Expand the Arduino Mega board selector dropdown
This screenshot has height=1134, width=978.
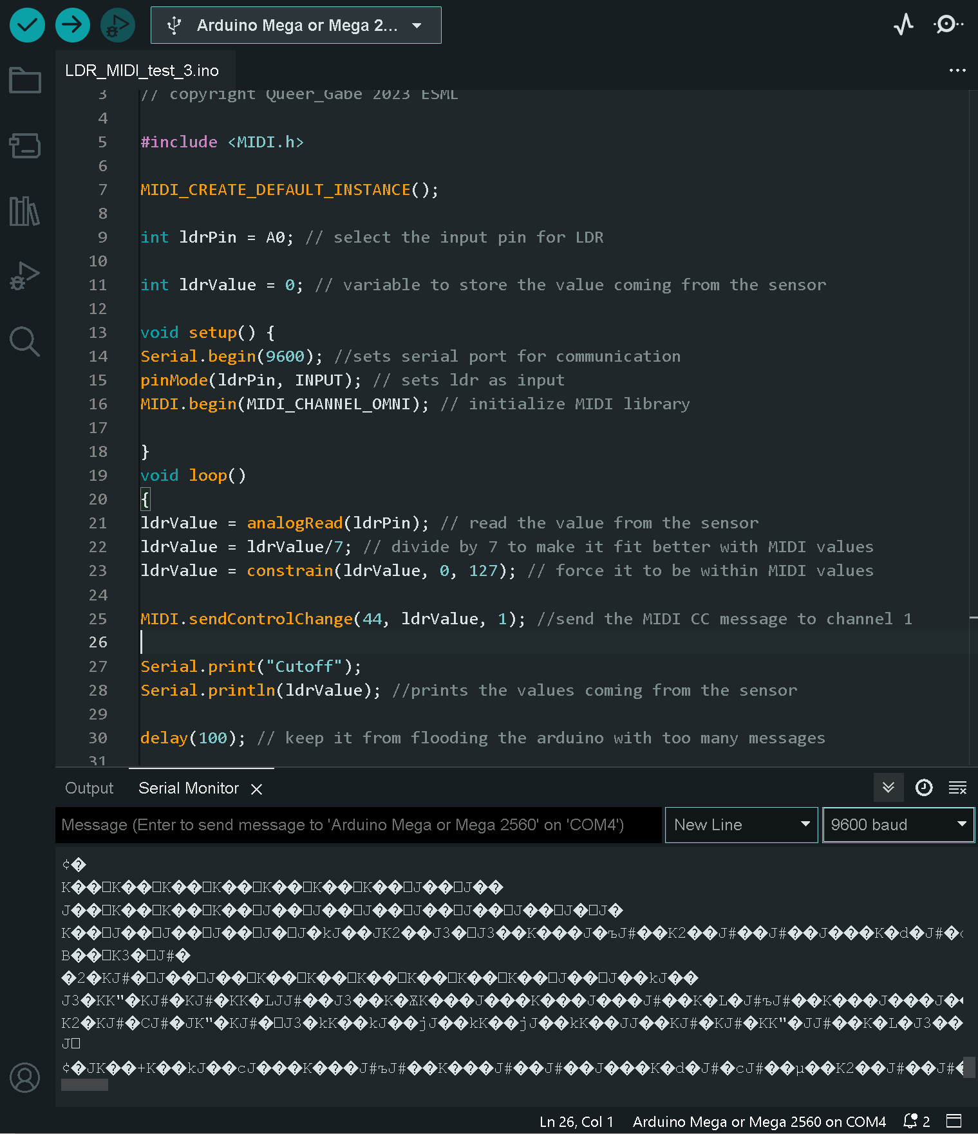pos(296,25)
